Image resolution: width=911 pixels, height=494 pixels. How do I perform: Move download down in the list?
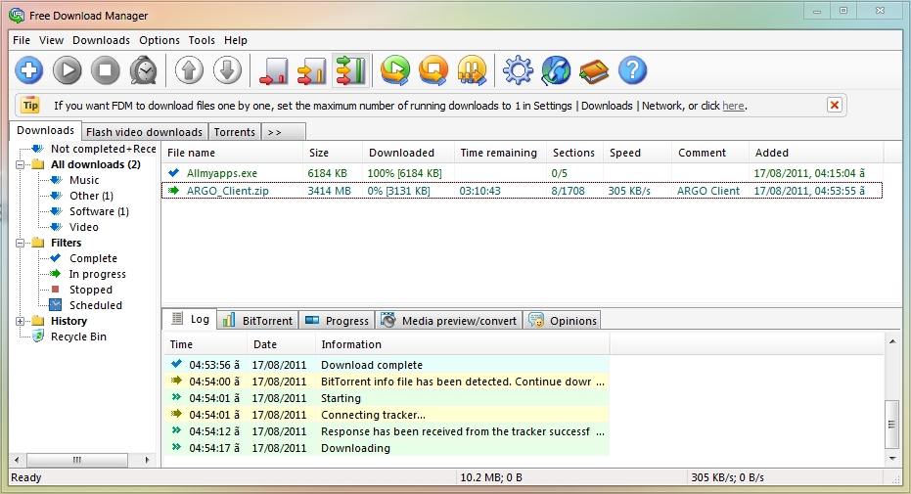click(227, 69)
